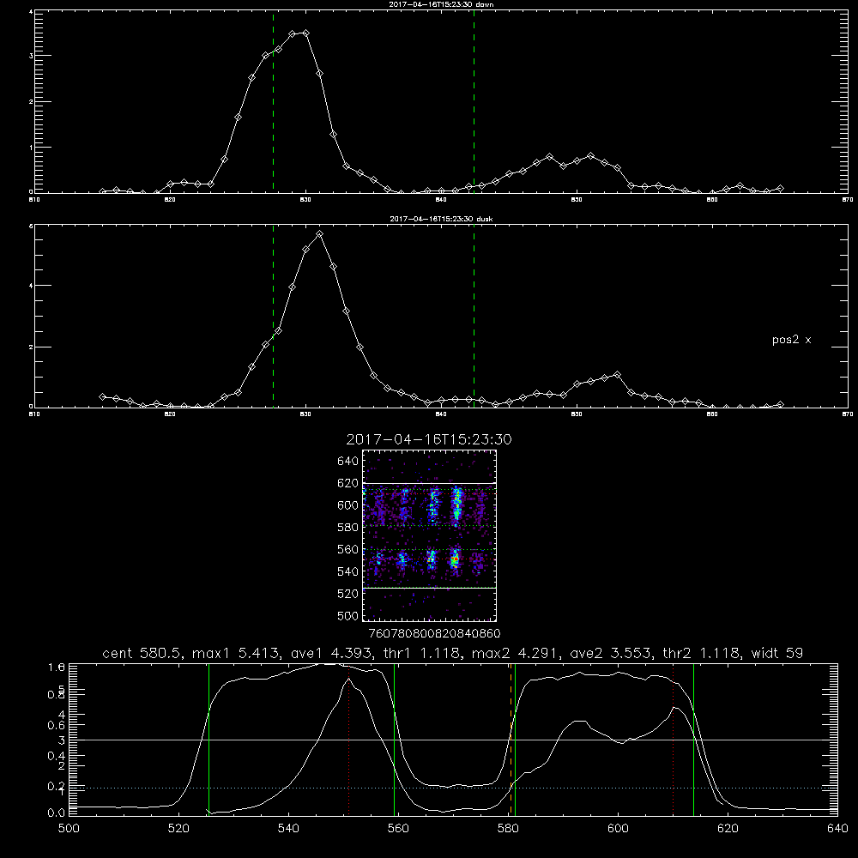Click the left green dashed line in dawn plot
The width and height of the screenshot is (858, 858).
pyautogui.click(x=273, y=102)
